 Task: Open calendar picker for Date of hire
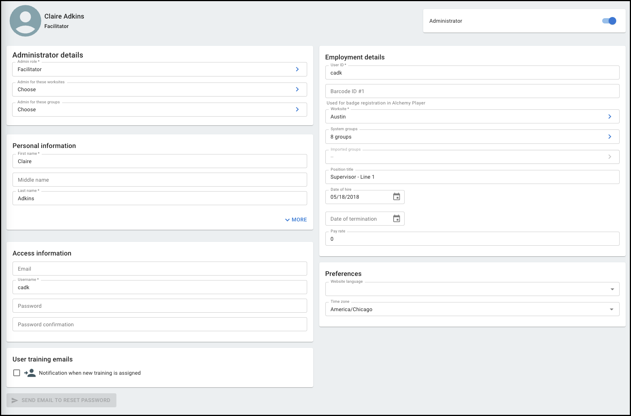pyautogui.click(x=396, y=197)
